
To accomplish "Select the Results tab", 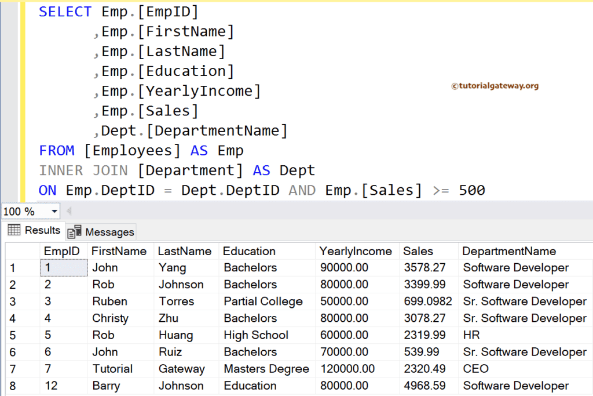I will pos(41,230).
